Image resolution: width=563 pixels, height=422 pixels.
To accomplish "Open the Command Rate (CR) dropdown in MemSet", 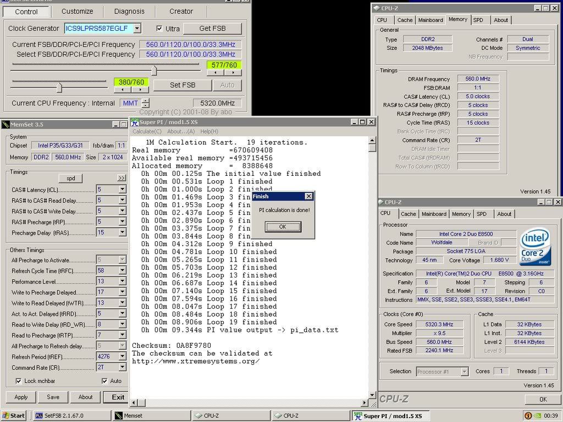I will (x=123, y=367).
